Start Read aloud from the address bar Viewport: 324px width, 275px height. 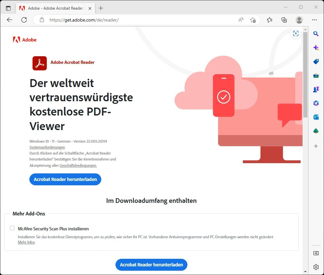pyautogui.click(x=241, y=20)
